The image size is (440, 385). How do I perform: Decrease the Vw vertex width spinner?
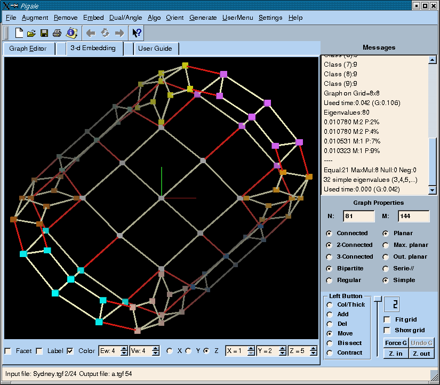pyautogui.click(x=155, y=354)
